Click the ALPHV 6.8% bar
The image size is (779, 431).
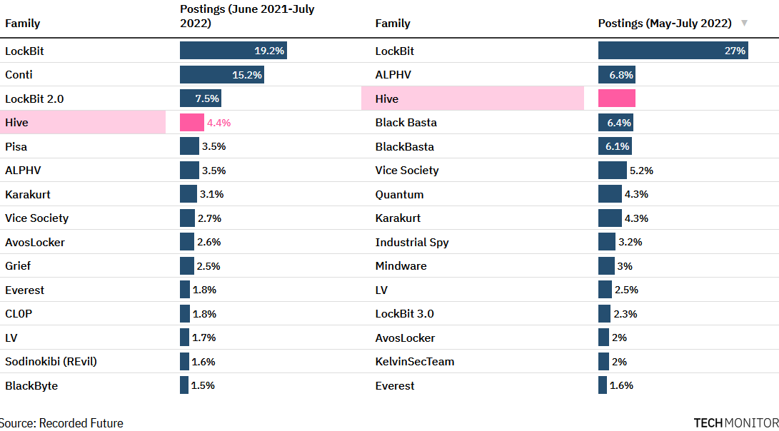pyautogui.click(x=616, y=75)
